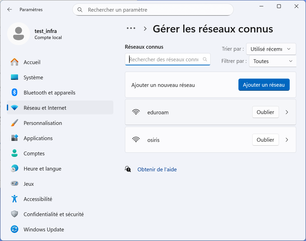Viewport: 306px width, 241px height.
Task: Click the Obtenir de l'aide link
Action: pyautogui.click(x=157, y=170)
